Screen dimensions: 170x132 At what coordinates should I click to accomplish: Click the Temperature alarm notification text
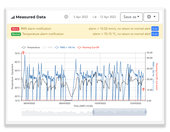click(43, 34)
